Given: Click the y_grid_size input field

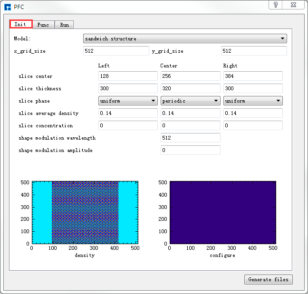Looking at the screenshot, I should pyautogui.click(x=254, y=51).
